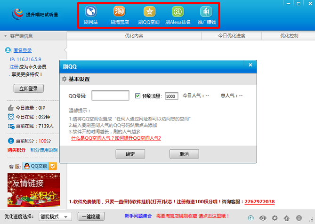Click the 注册 link in the sidebar
The height and width of the screenshot is (224, 315).
(14, 67)
